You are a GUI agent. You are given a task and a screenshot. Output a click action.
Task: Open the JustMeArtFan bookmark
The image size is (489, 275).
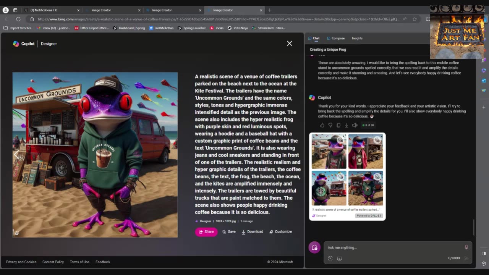click(x=161, y=28)
